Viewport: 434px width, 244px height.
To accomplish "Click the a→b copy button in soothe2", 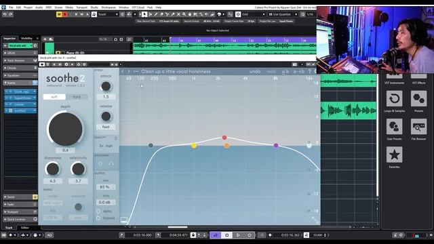I will point(299,71).
